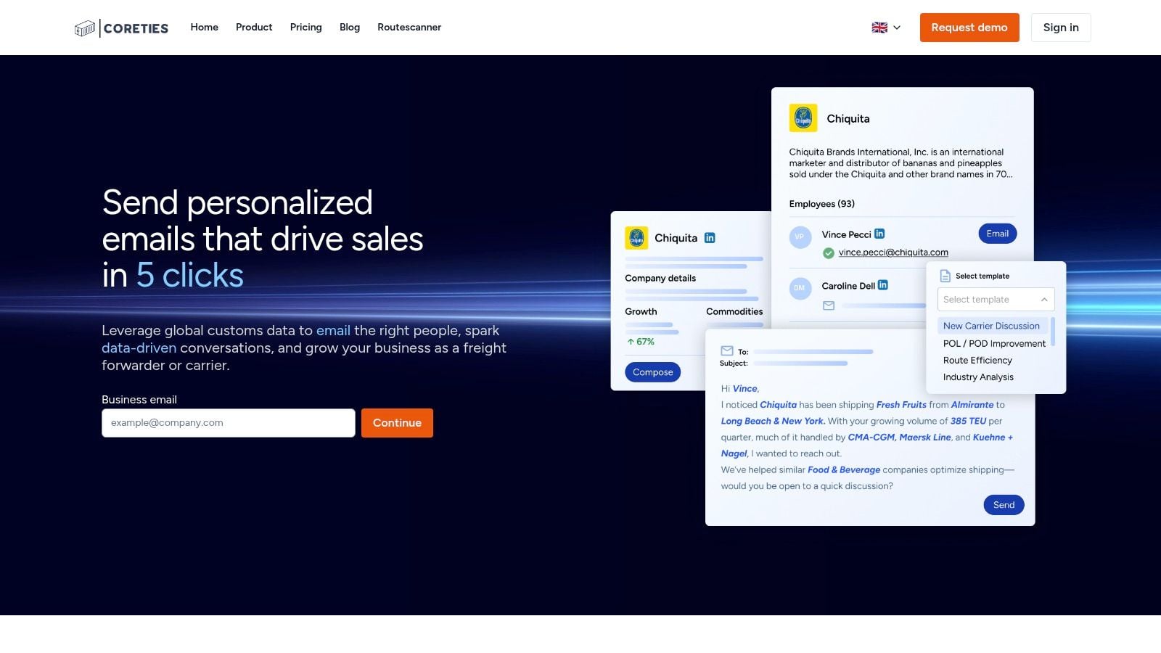This screenshot has width=1161, height=653.
Task: Click the Coreties logo in the header
Action: click(121, 28)
